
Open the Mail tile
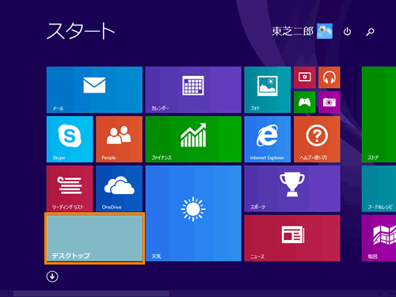point(94,89)
